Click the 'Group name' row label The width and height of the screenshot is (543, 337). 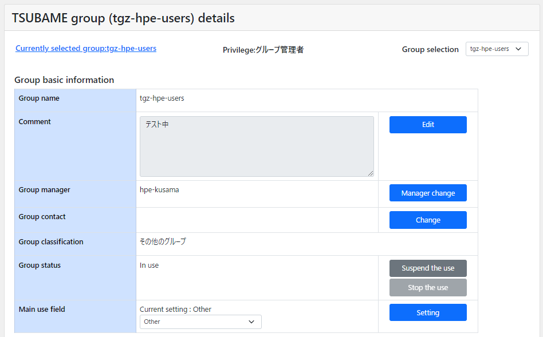(x=39, y=98)
